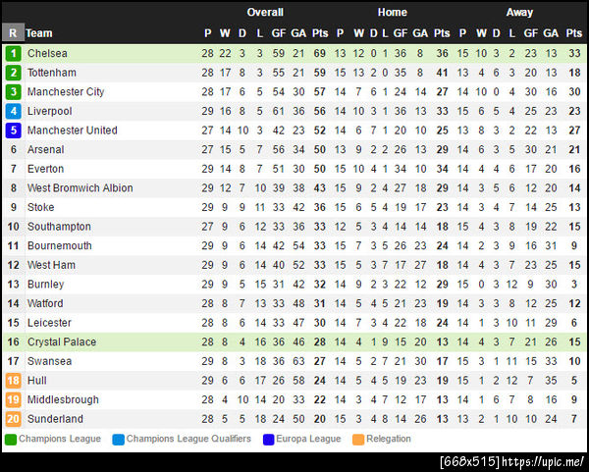
Task: Click the orange Relegation legend swatch
Action: (358, 439)
